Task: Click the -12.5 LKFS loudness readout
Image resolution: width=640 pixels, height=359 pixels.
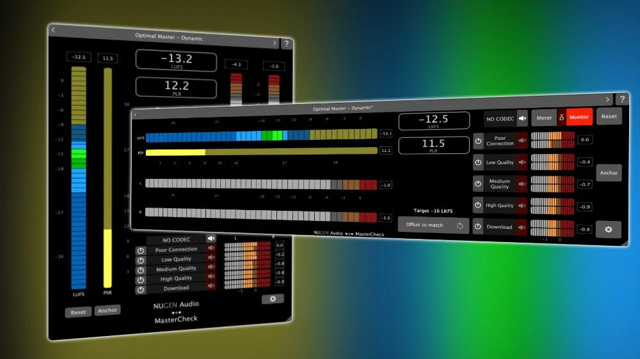Action: [434, 121]
